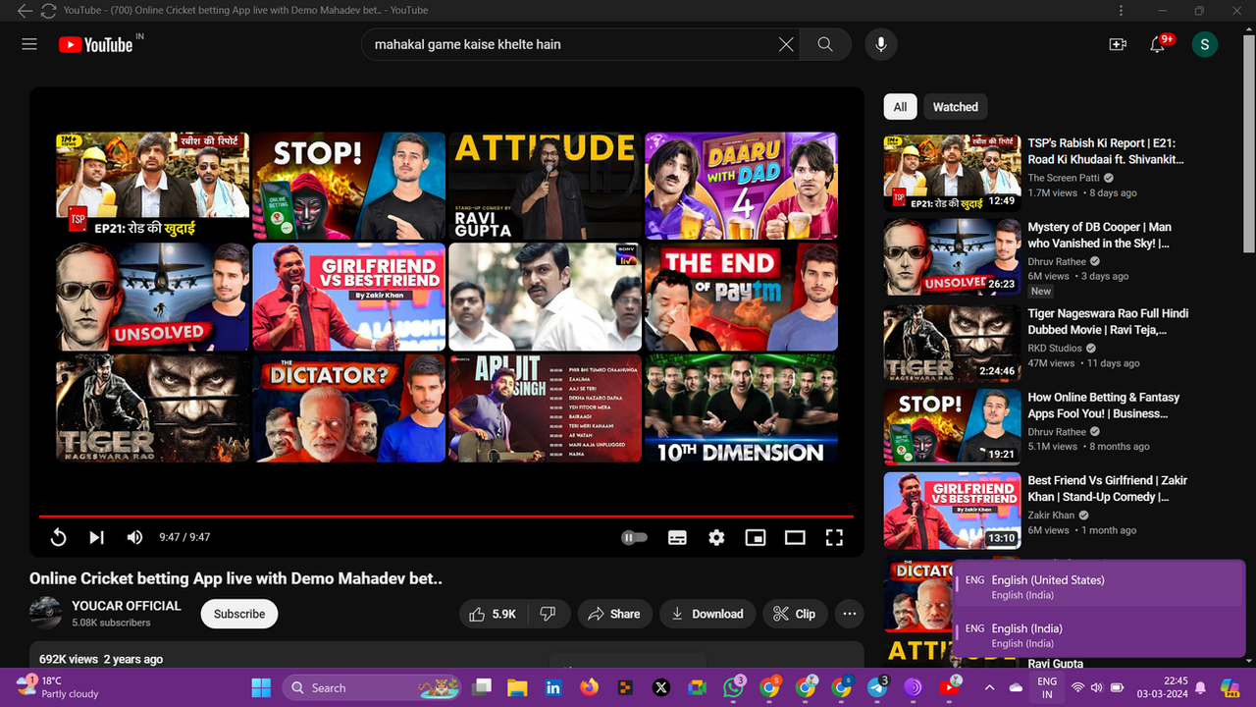
Task: Replay the video
Action: (x=58, y=537)
